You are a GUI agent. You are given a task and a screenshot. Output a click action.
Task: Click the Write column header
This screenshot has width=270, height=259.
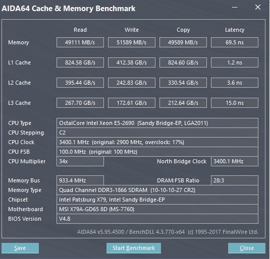132,30
